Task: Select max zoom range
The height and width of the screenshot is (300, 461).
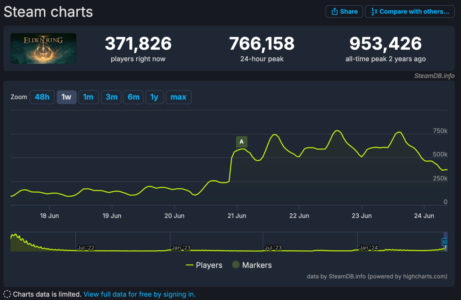Action: [178, 97]
